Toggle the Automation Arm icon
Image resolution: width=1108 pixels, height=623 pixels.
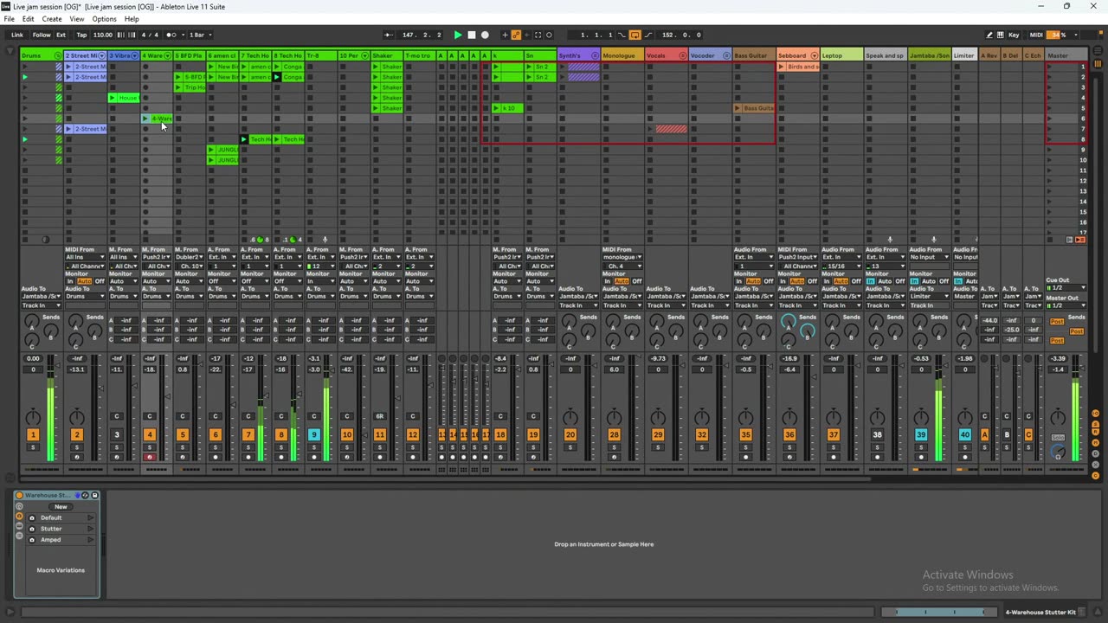click(516, 35)
